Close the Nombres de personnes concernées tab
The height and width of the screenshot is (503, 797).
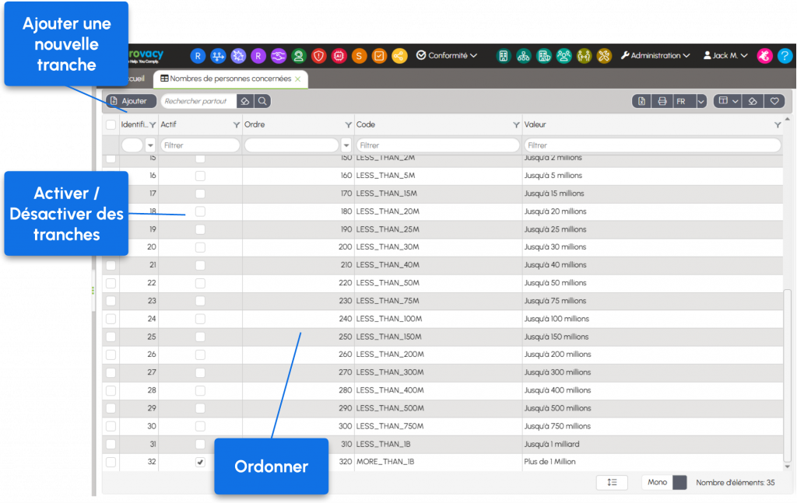298,79
